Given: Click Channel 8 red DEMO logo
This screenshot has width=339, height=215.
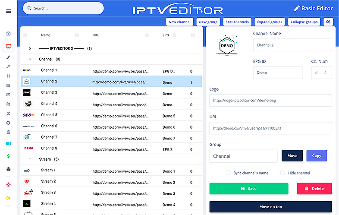Looking at the screenshot, I should click(x=29, y=149).
